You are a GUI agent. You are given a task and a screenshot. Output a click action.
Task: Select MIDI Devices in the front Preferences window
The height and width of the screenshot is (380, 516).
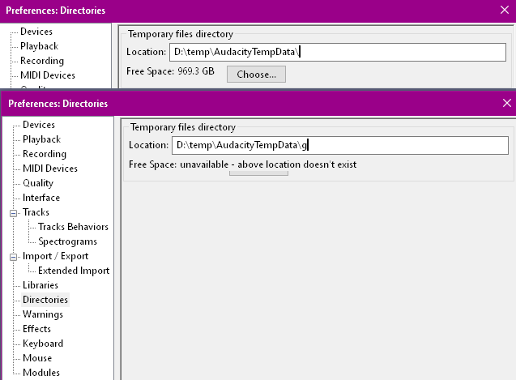click(50, 169)
